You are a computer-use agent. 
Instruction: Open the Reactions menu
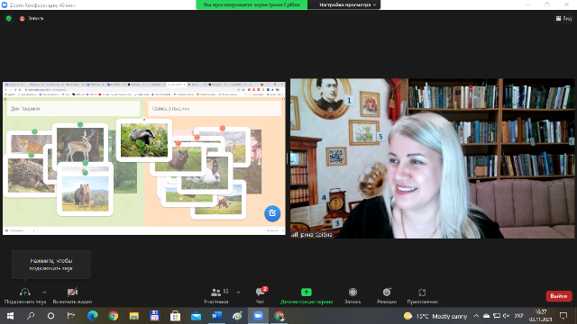[x=387, y=296]
